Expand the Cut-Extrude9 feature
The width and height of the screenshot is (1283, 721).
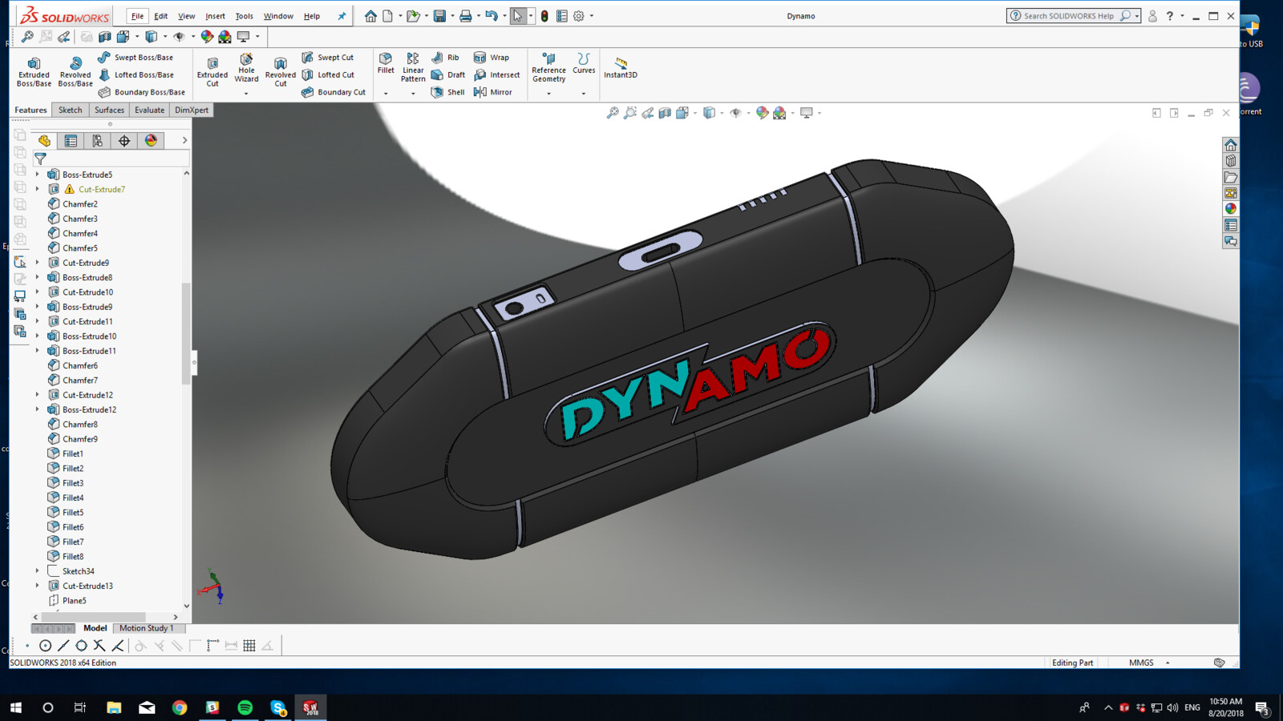(x=37, y=263)
